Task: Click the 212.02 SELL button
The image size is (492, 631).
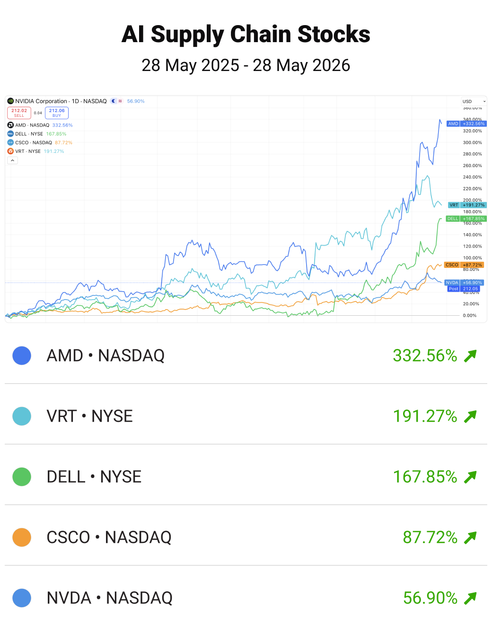Action: [19, 113]
